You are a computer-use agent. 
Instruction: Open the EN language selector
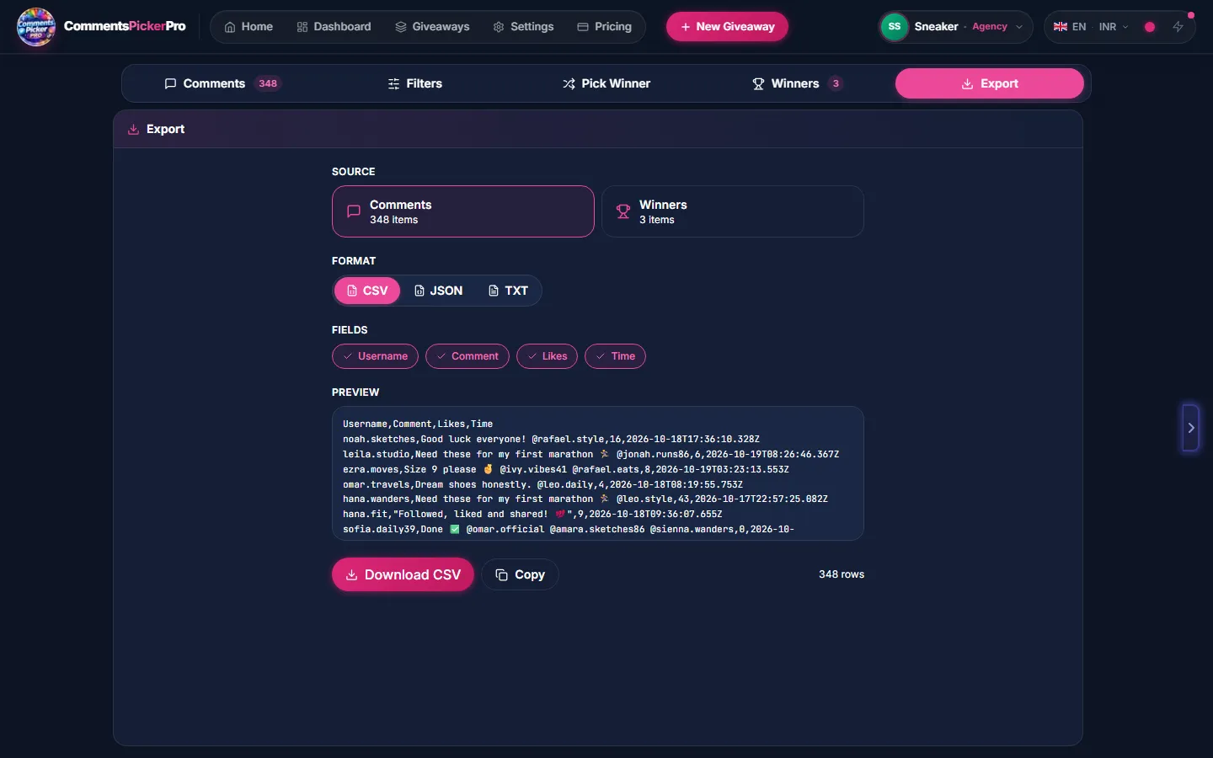1070,27
